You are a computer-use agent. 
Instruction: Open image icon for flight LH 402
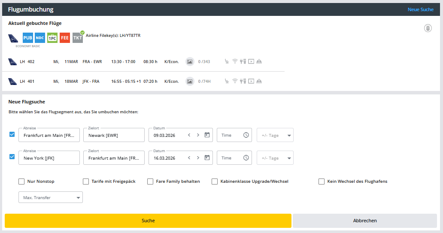point(190,62)
